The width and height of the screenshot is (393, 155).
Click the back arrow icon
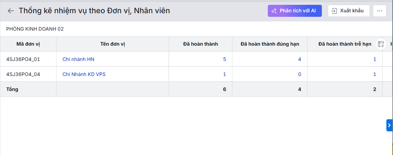click(x=11, y=11)
